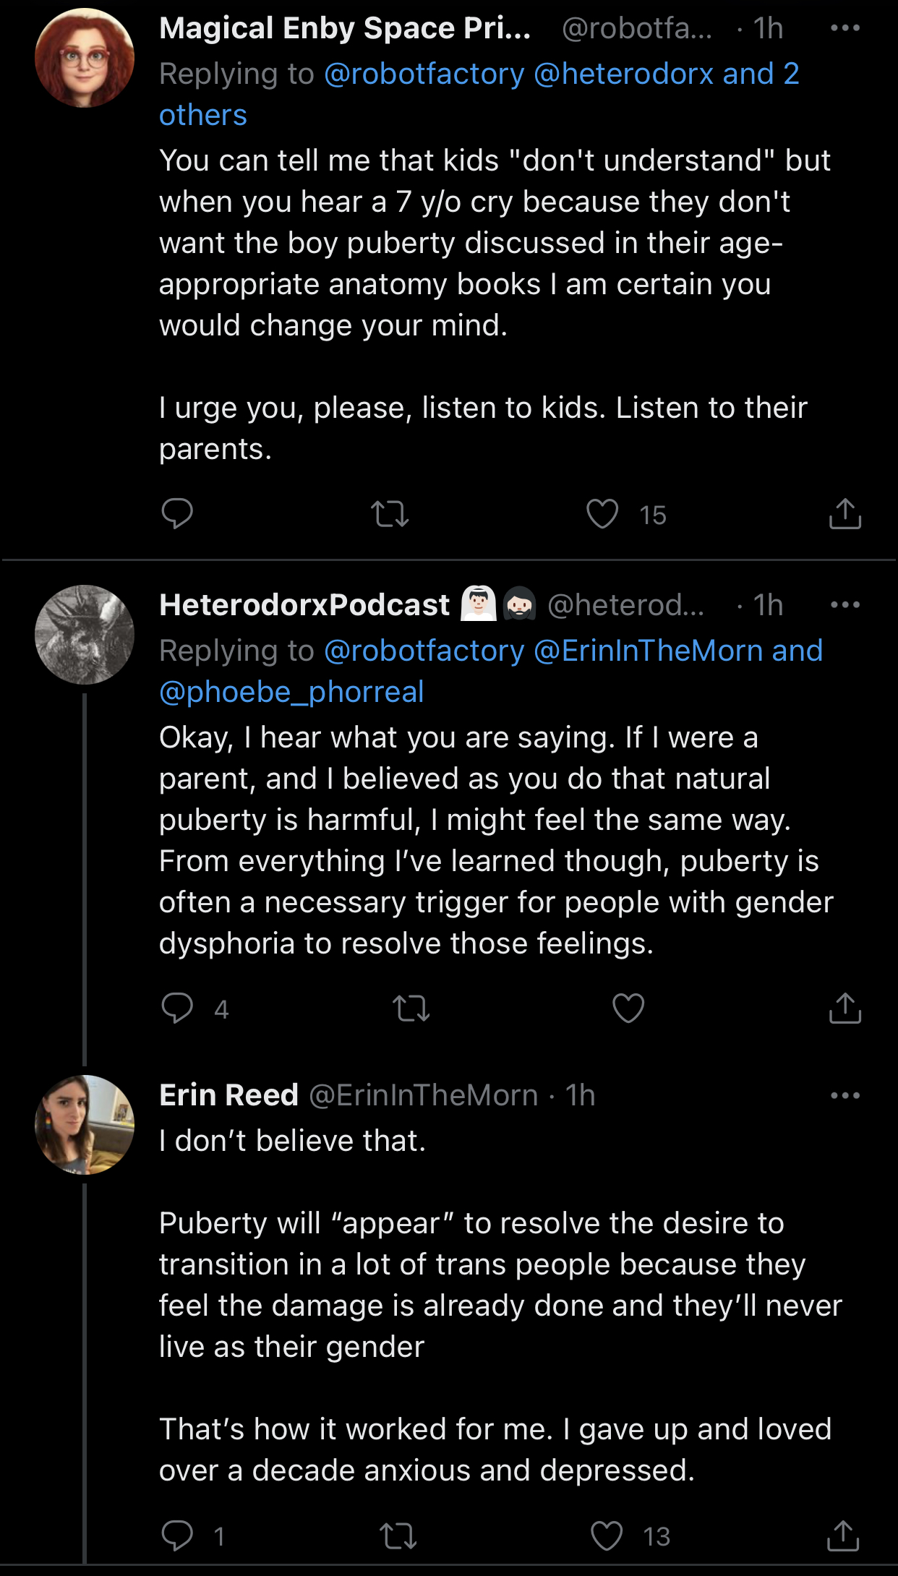898x1576 pixels.
Task: Retweet Erin Reed's tweet
Action: 398,1536
